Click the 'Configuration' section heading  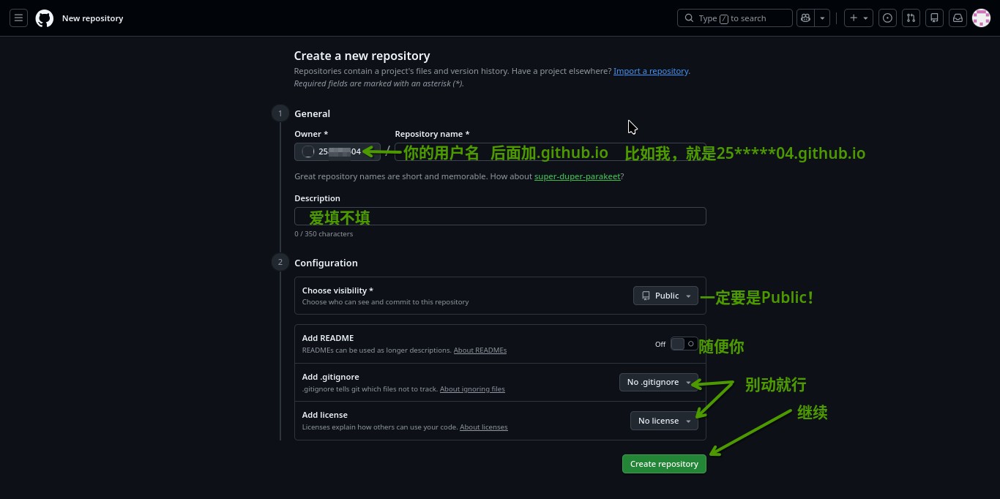[326, 263]
